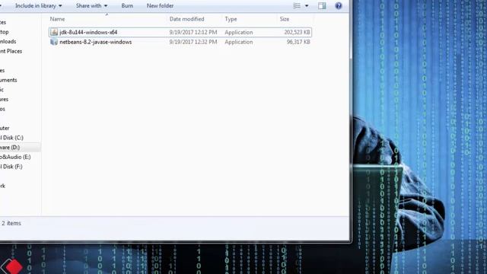
Task: Open Desktop in the navigation pane
Action: point(5,32)
